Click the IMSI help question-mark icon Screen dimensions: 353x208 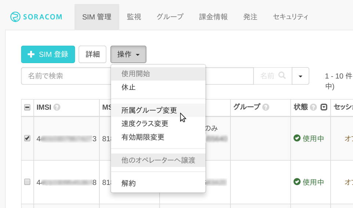pyautogui.click(x=57, y=107)
